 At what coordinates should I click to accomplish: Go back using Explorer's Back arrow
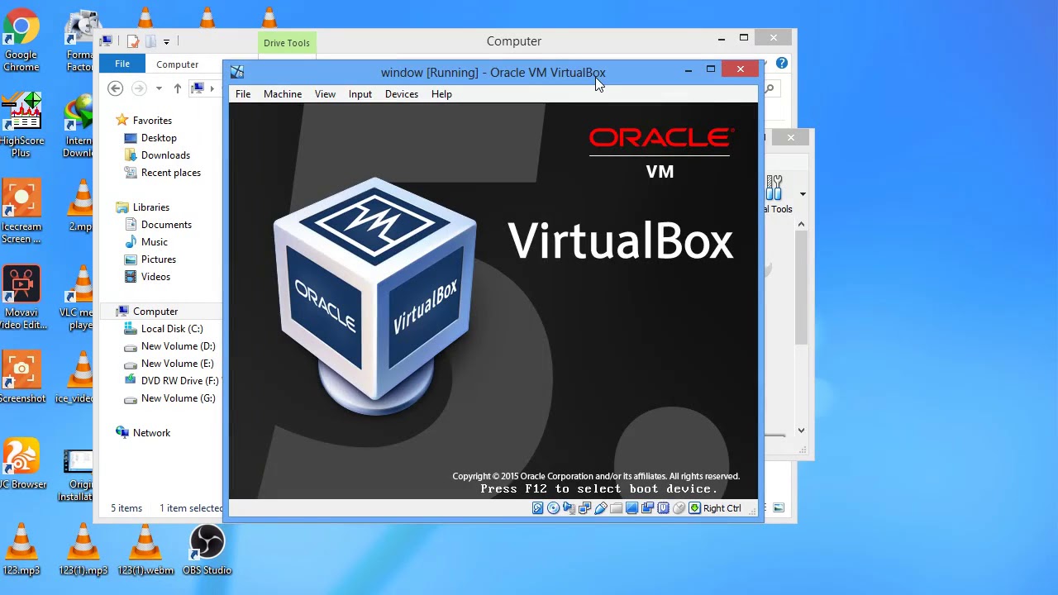[115, 88]
